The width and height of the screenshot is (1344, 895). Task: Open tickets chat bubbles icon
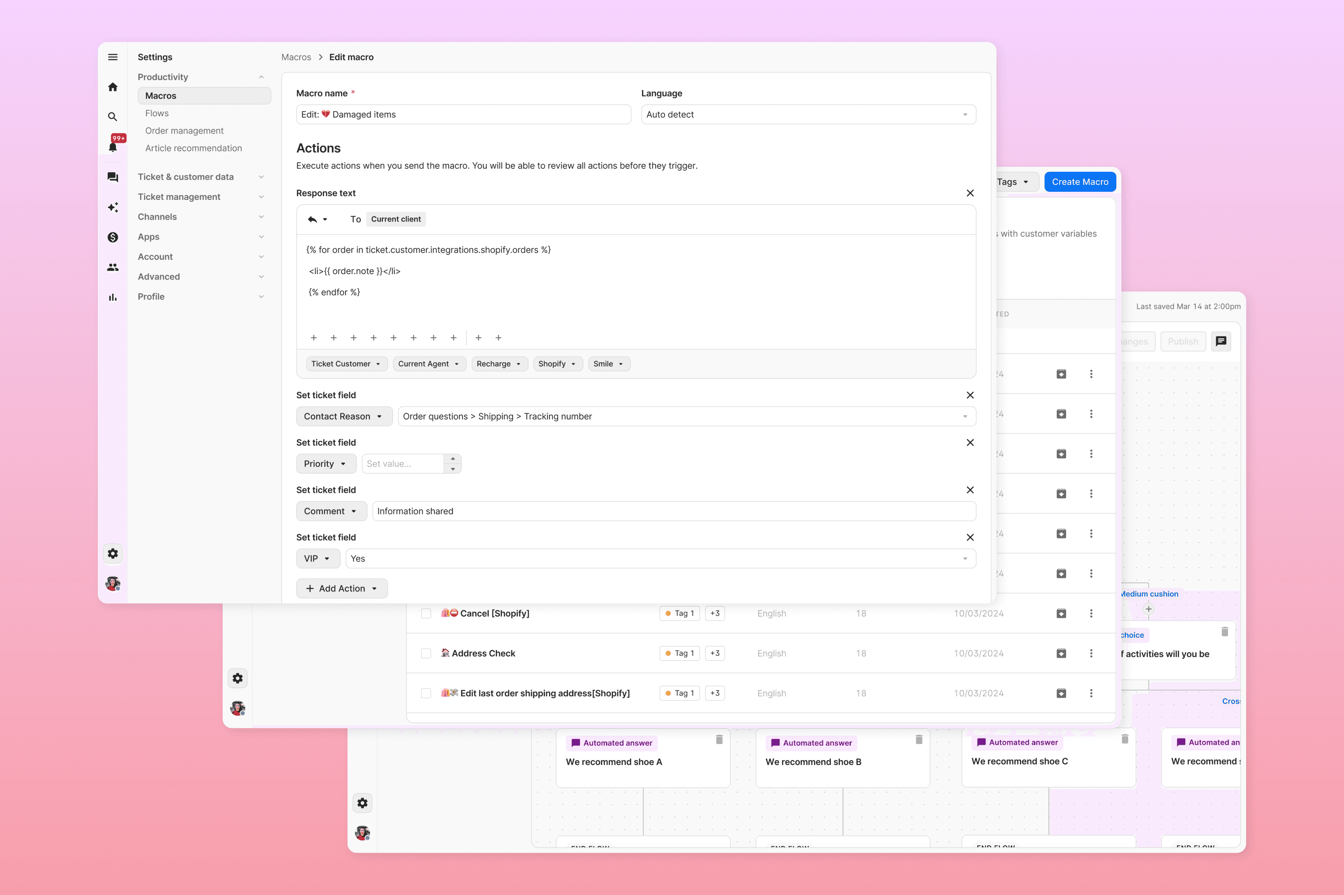tap(113, 178)
